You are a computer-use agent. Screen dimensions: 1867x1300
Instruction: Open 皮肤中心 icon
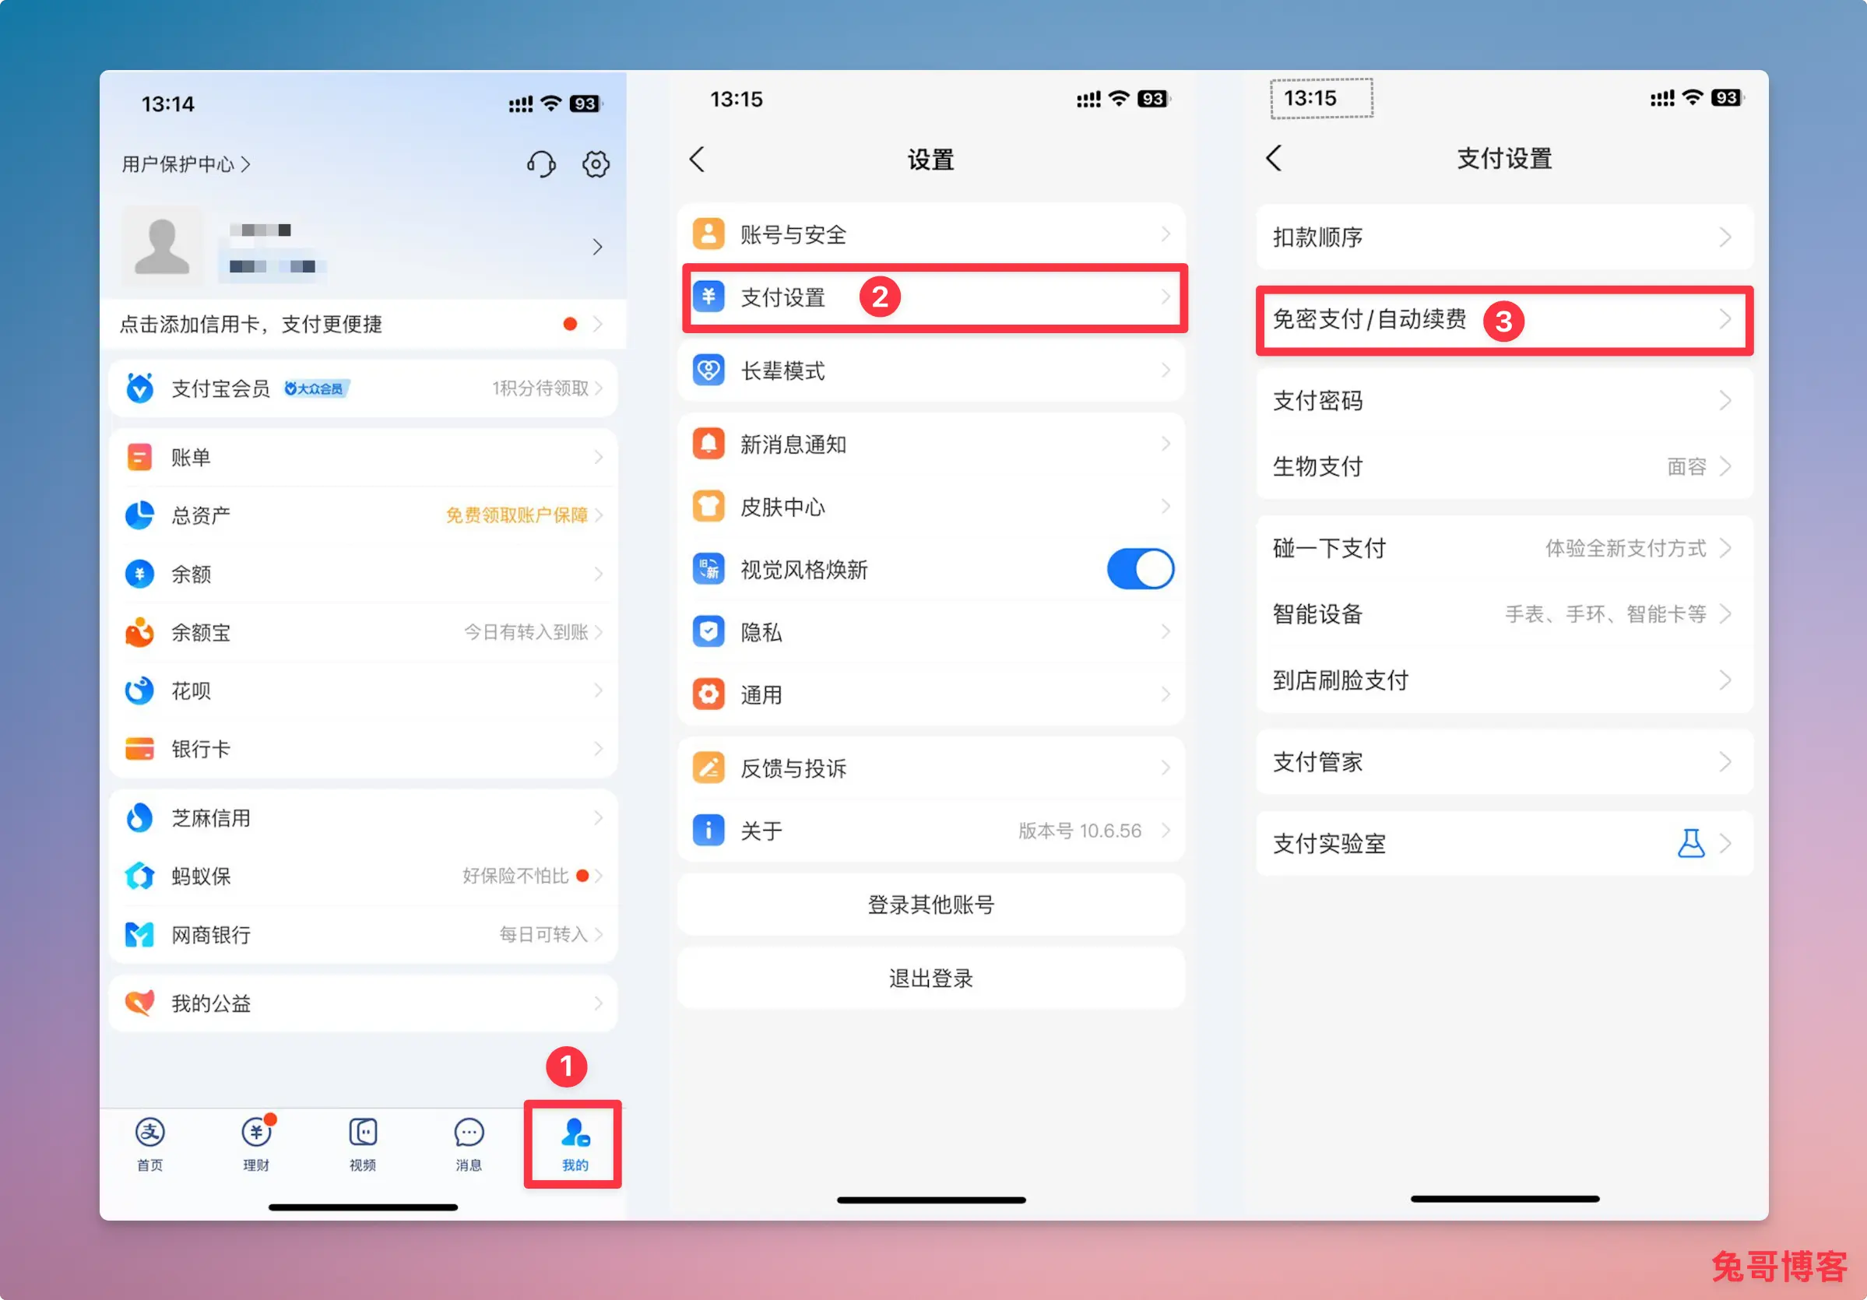[708, 507]
